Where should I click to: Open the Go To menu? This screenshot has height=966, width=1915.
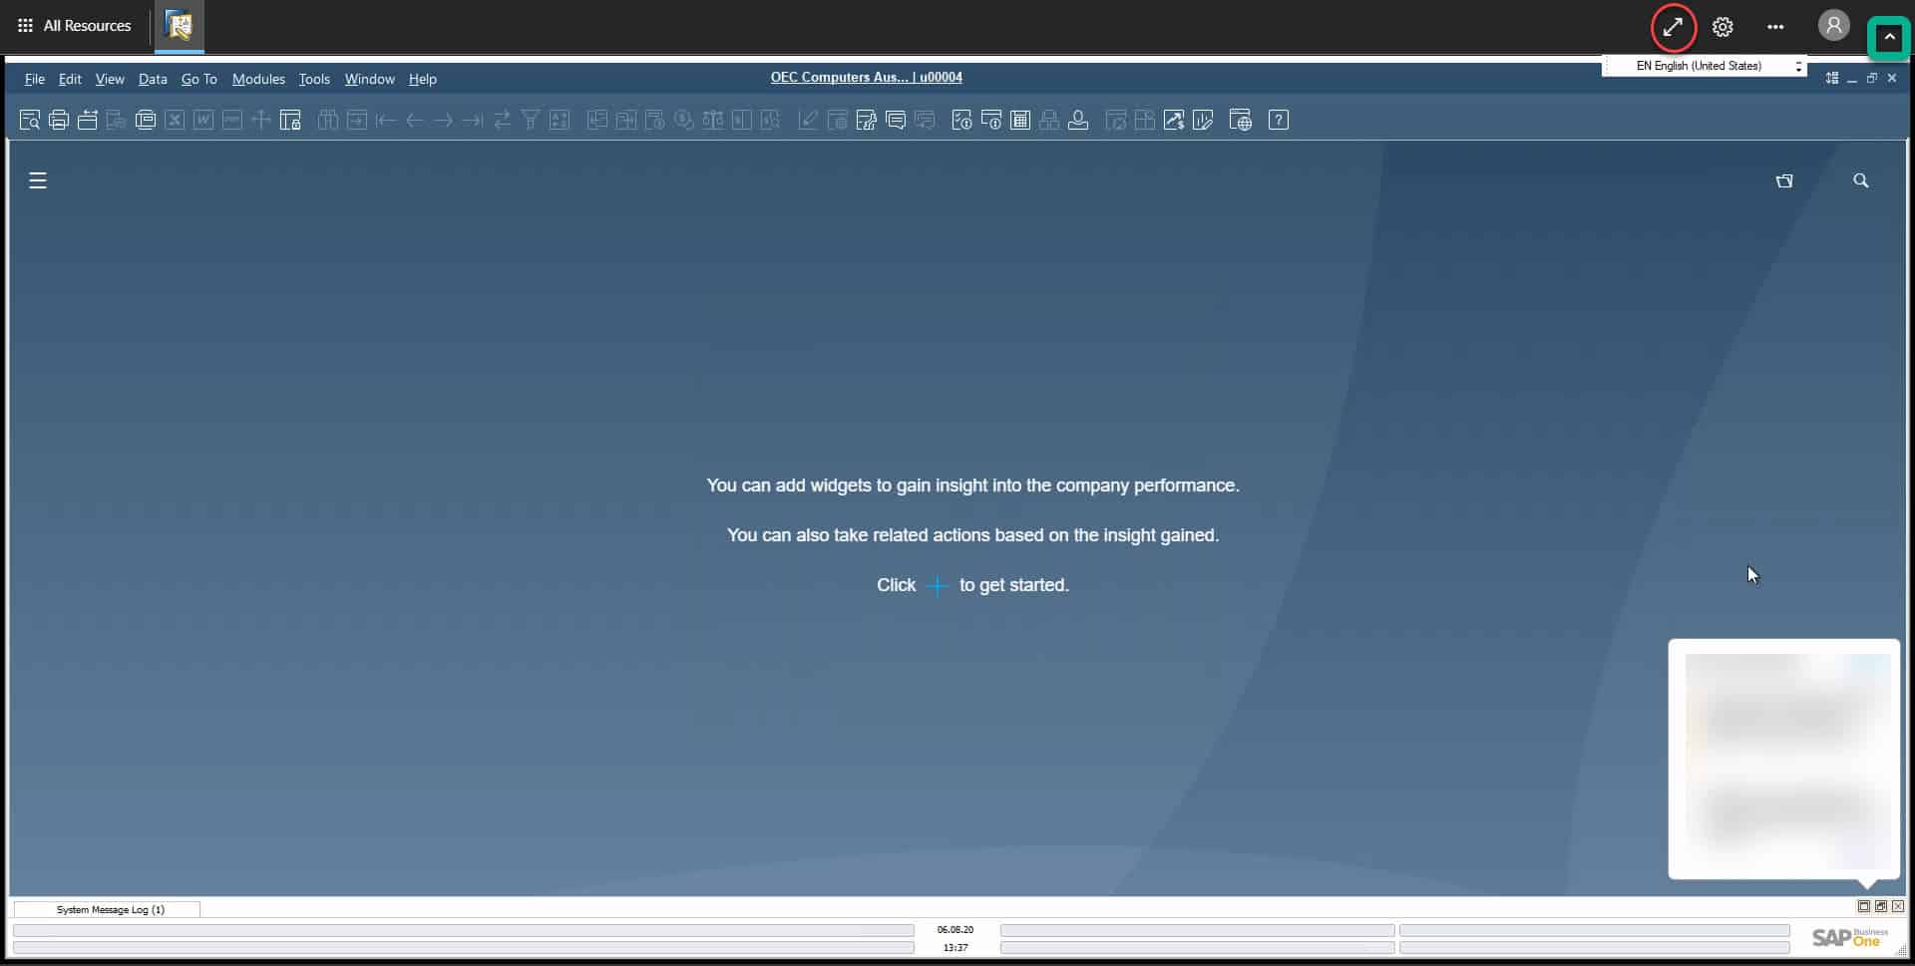point(198,79)
